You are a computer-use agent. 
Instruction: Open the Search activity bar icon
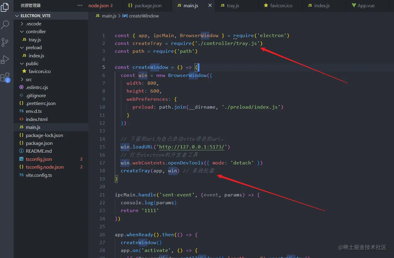point(5,25)
